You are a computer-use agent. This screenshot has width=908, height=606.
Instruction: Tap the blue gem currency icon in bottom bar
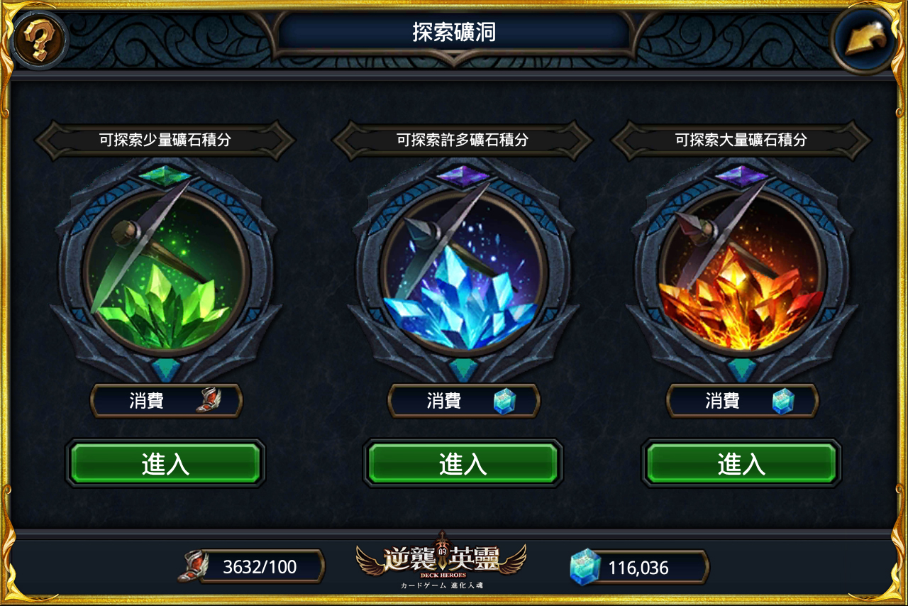tap(585, 567)
